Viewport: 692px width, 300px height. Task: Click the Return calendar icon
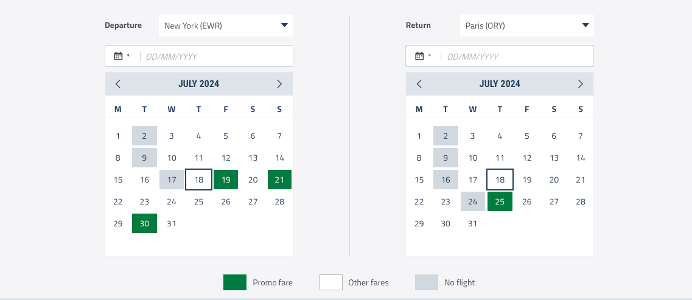tap(419, 57)
